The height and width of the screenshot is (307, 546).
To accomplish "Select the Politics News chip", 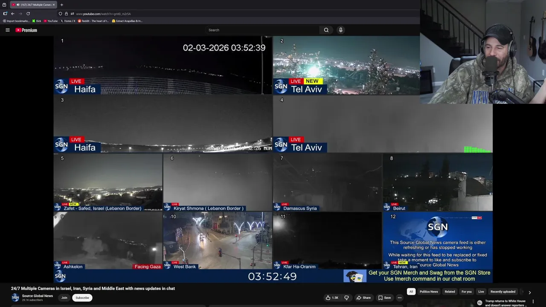I will point(429,292).
